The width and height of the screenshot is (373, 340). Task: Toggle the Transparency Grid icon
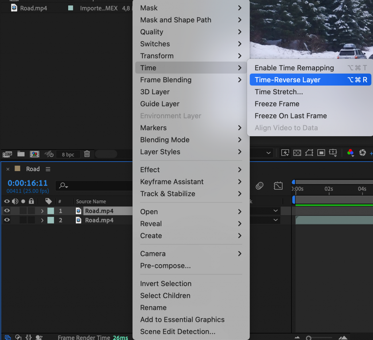pyautogui.click(x=297, y=153)
